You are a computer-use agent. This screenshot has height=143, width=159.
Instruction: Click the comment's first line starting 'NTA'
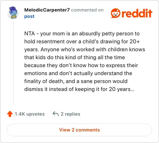coord(82,34)
